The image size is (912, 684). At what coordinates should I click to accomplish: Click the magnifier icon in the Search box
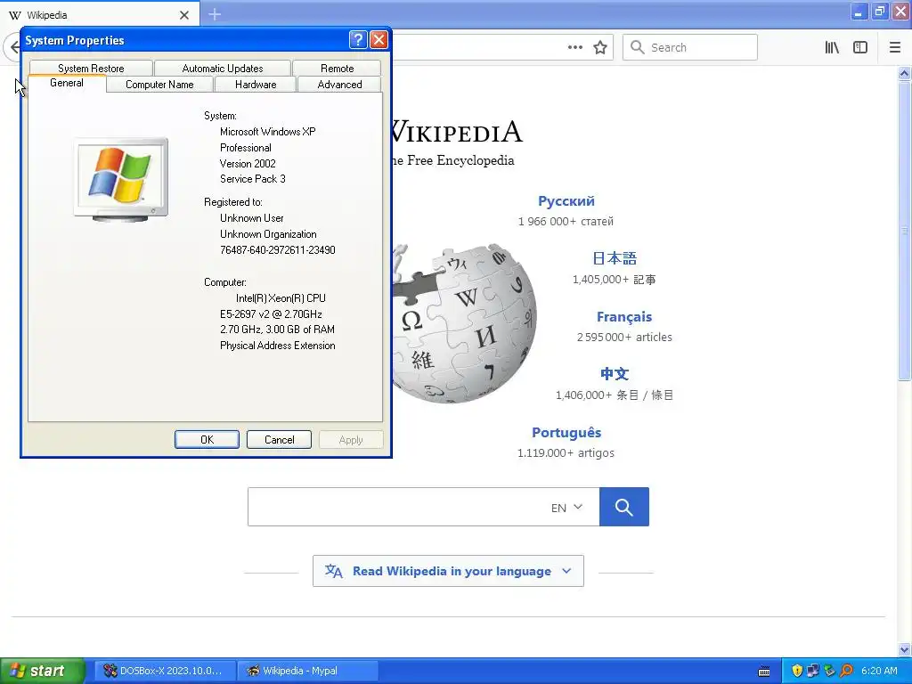[x=638, y=47]
